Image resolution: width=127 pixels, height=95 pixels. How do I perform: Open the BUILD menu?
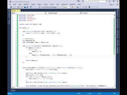33,4
